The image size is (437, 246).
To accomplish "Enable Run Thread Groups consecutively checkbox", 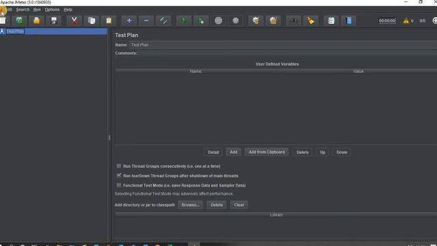I will point(119,166).
